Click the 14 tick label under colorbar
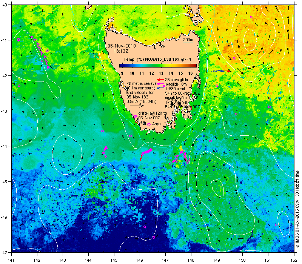The image size is (302, 264). (x=171, y=73)
